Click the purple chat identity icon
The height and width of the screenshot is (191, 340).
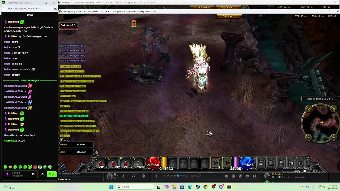pyautogui.click(x=7, y=174)
